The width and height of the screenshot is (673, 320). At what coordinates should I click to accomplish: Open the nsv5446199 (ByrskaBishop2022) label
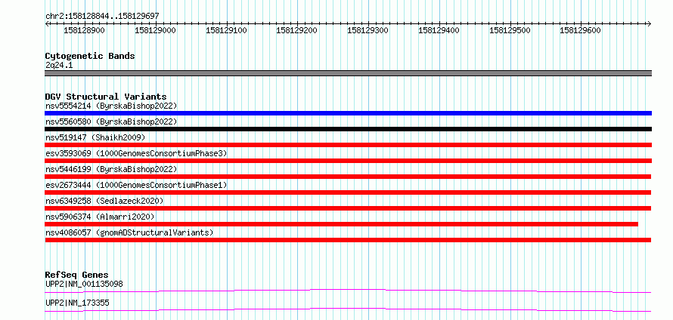coord(111,169)
